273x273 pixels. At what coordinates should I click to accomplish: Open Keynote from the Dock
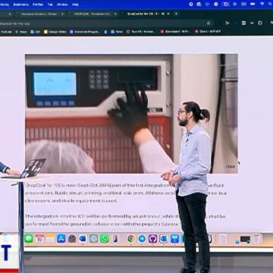(174, 238)
